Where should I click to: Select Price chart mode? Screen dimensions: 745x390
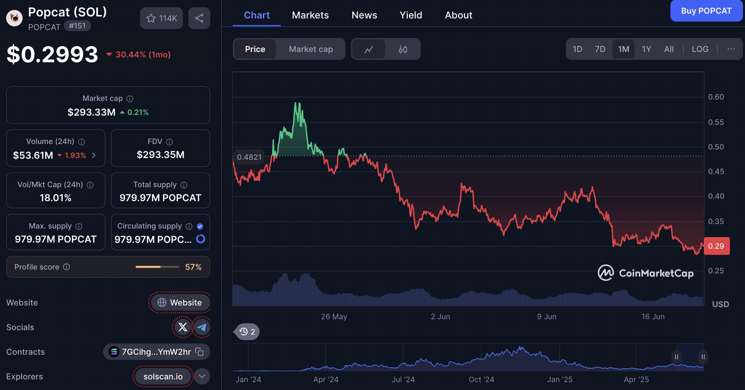point(255,49)
